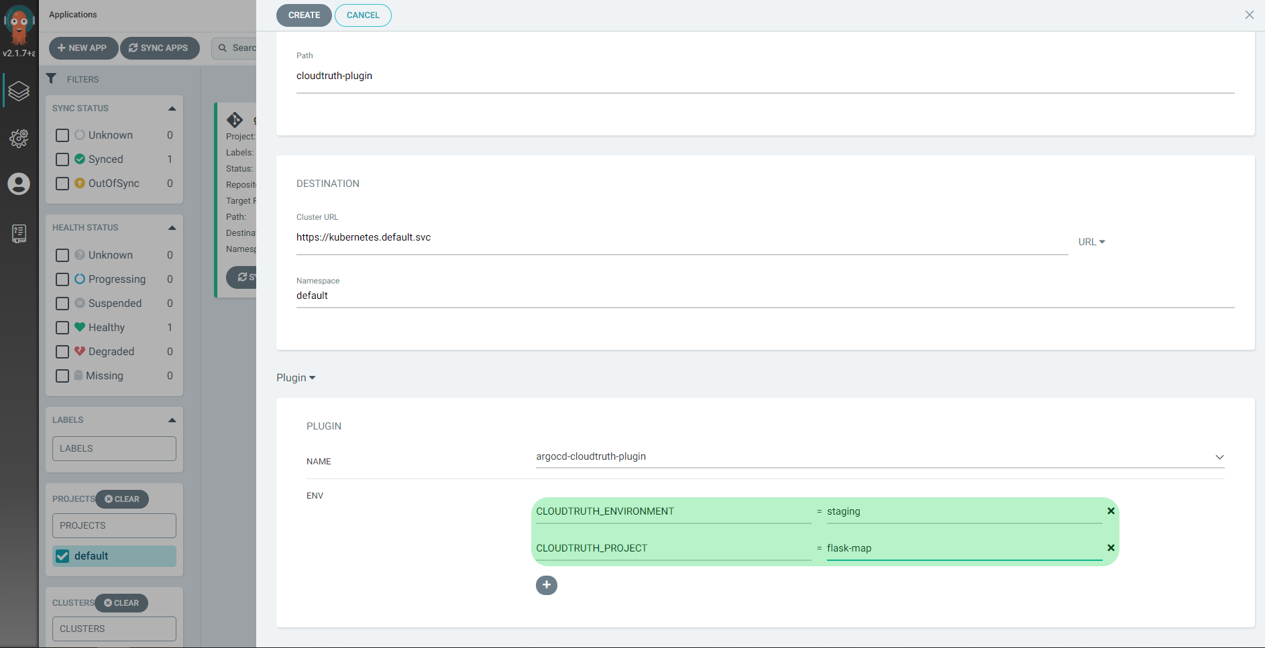Screen dimensions: 1265x648
Task: Open the plugin NAME dropdown chevron
Action: 1219,457
